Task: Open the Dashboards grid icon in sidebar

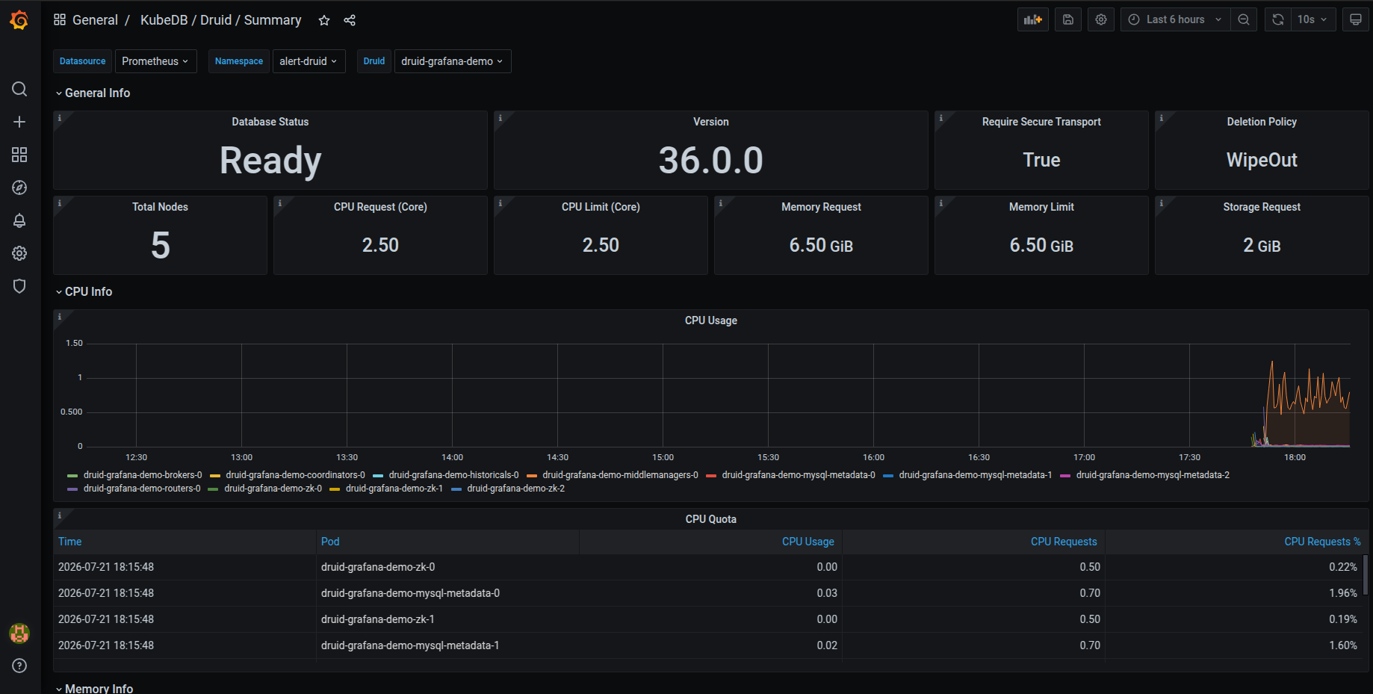Action: (x=19, y=155)
